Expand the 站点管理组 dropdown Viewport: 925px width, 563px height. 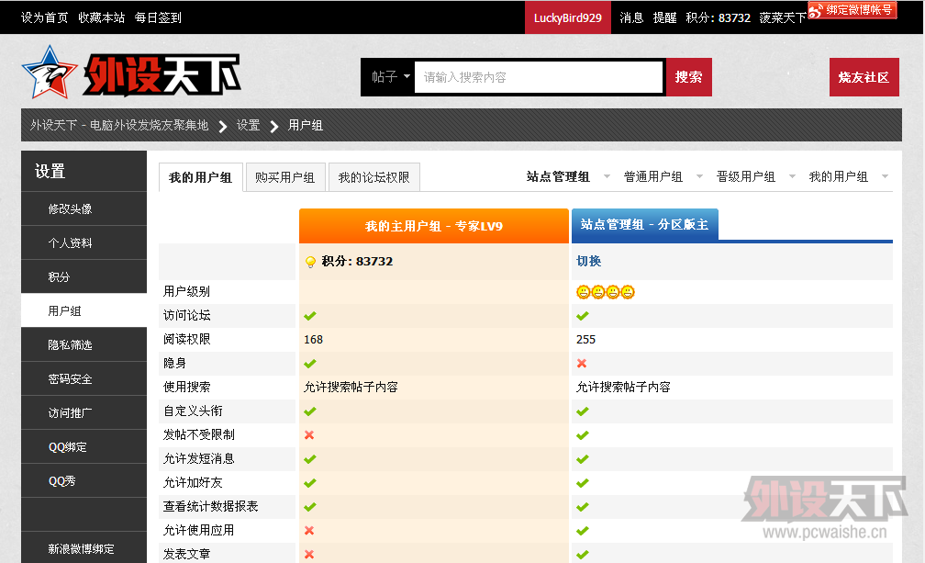[607, 176]
